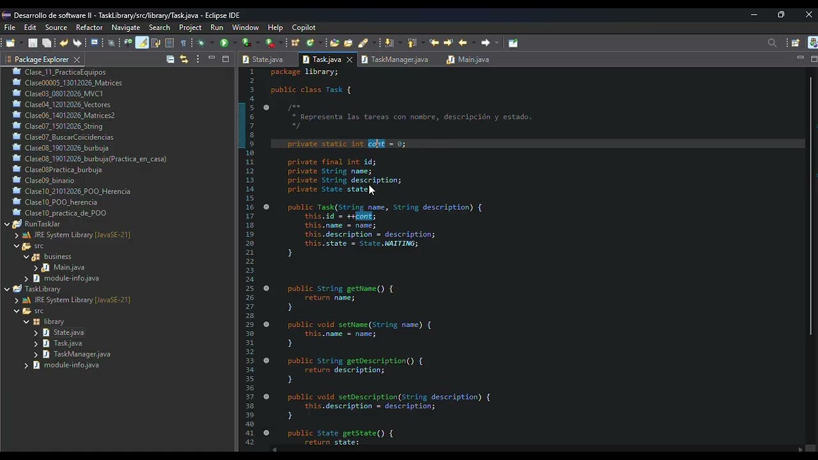Open the Copilot menu
The image size is (818, 460).
click(x=304, y=27)
